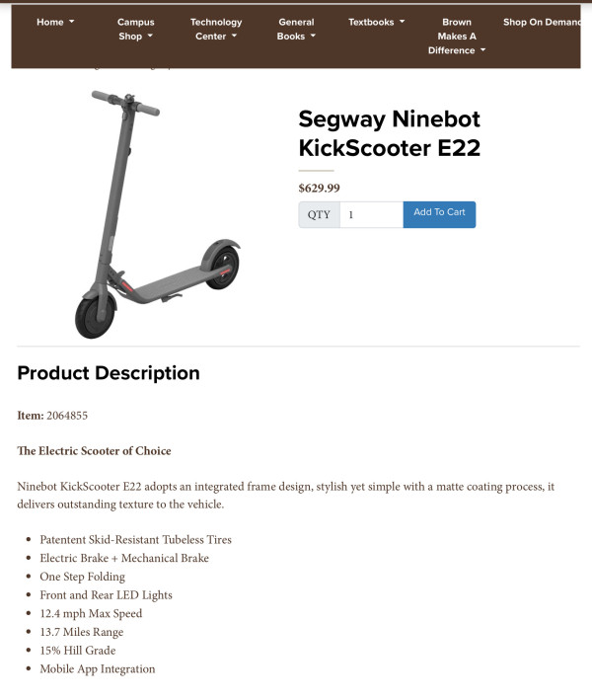Click the caret arrow beside Home
Screen dimensions: 592x700
click(71, 22)
